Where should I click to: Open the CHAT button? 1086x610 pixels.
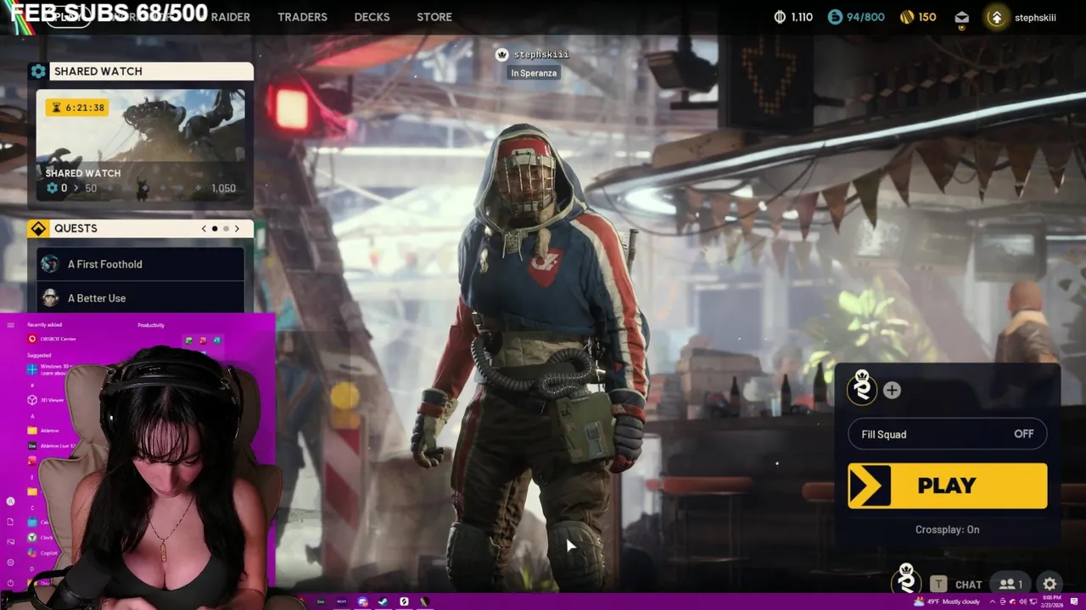[968, 585]
